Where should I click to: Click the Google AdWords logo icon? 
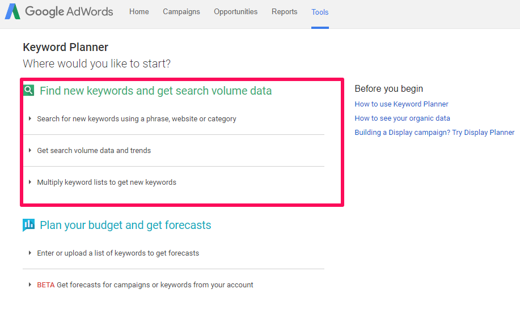pyautogui.click(x=12, y=11)
